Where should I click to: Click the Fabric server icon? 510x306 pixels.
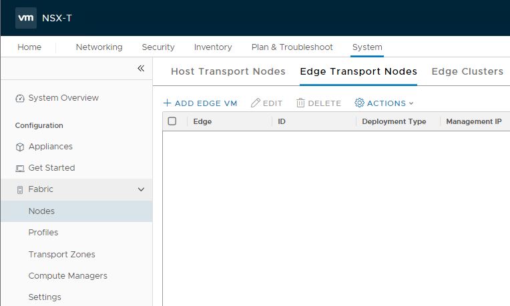20,190
